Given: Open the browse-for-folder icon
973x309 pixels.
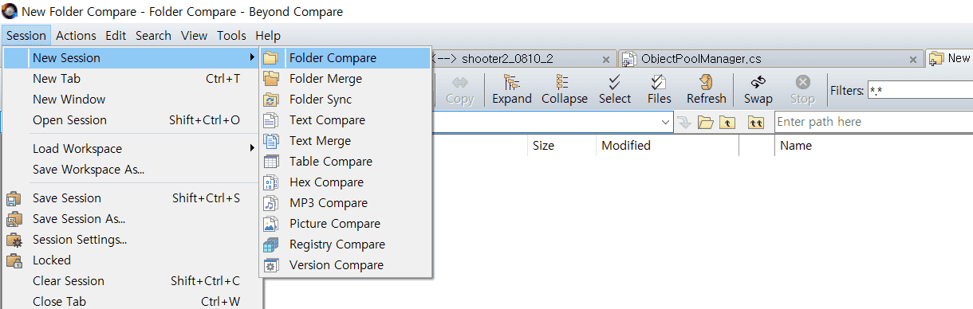Looking at the screenshot, I should 705,122.
